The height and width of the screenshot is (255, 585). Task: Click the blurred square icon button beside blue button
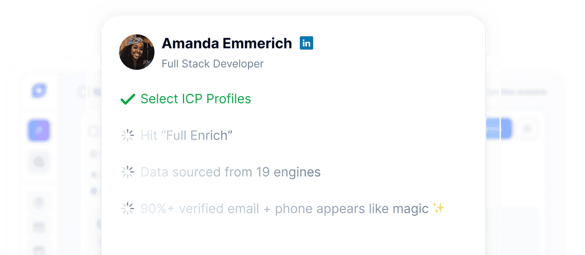point(527,129)
